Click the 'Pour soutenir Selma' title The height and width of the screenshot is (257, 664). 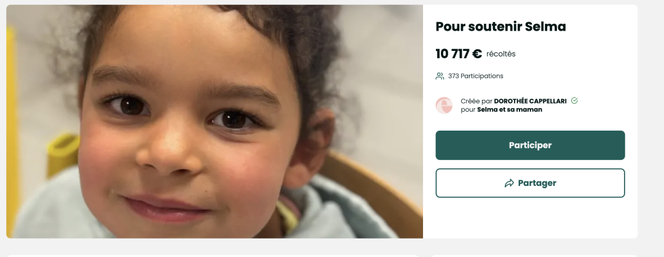click(501, 26)
